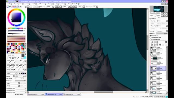Choose the Blur brush preset
This screenshot has width=174, height=98.
[x=22, y=62]
